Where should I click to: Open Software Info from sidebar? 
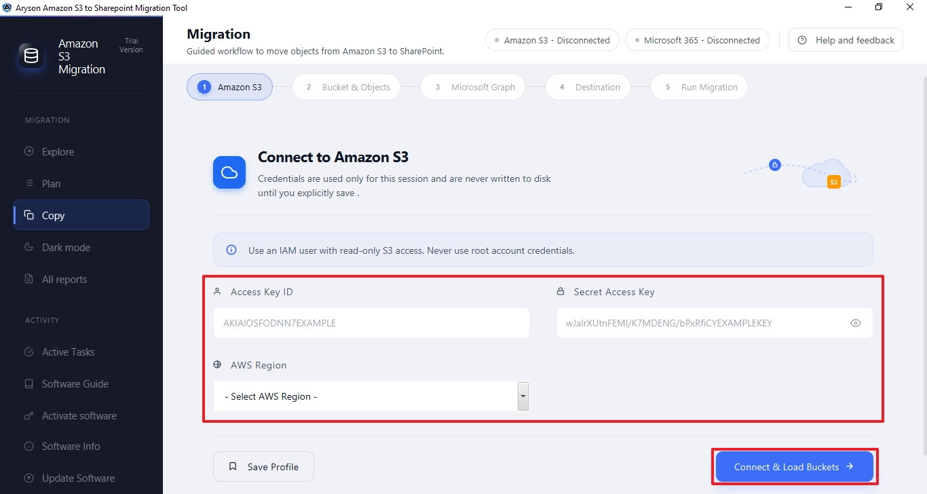point(81,446)
